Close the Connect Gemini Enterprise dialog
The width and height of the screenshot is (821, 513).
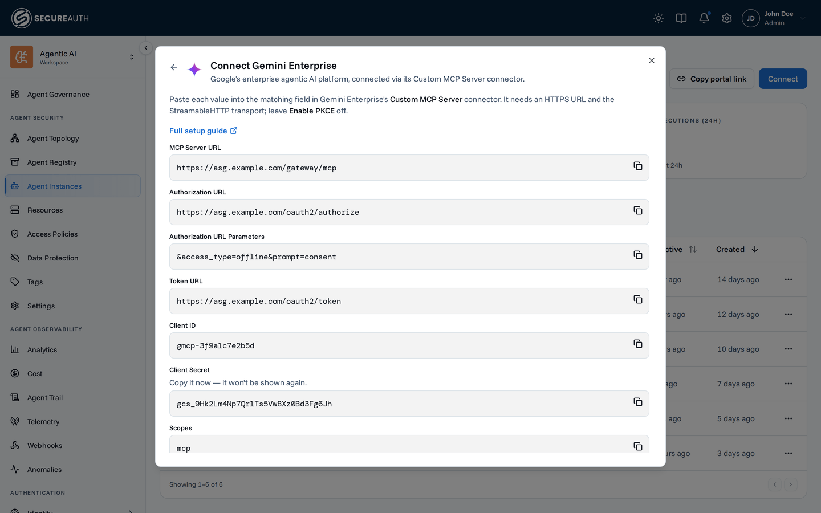pos(652,60)
